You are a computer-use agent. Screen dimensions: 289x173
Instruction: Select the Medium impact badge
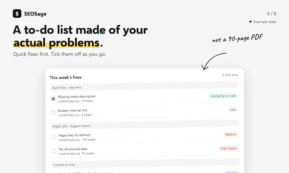click(x=231, y=134)
